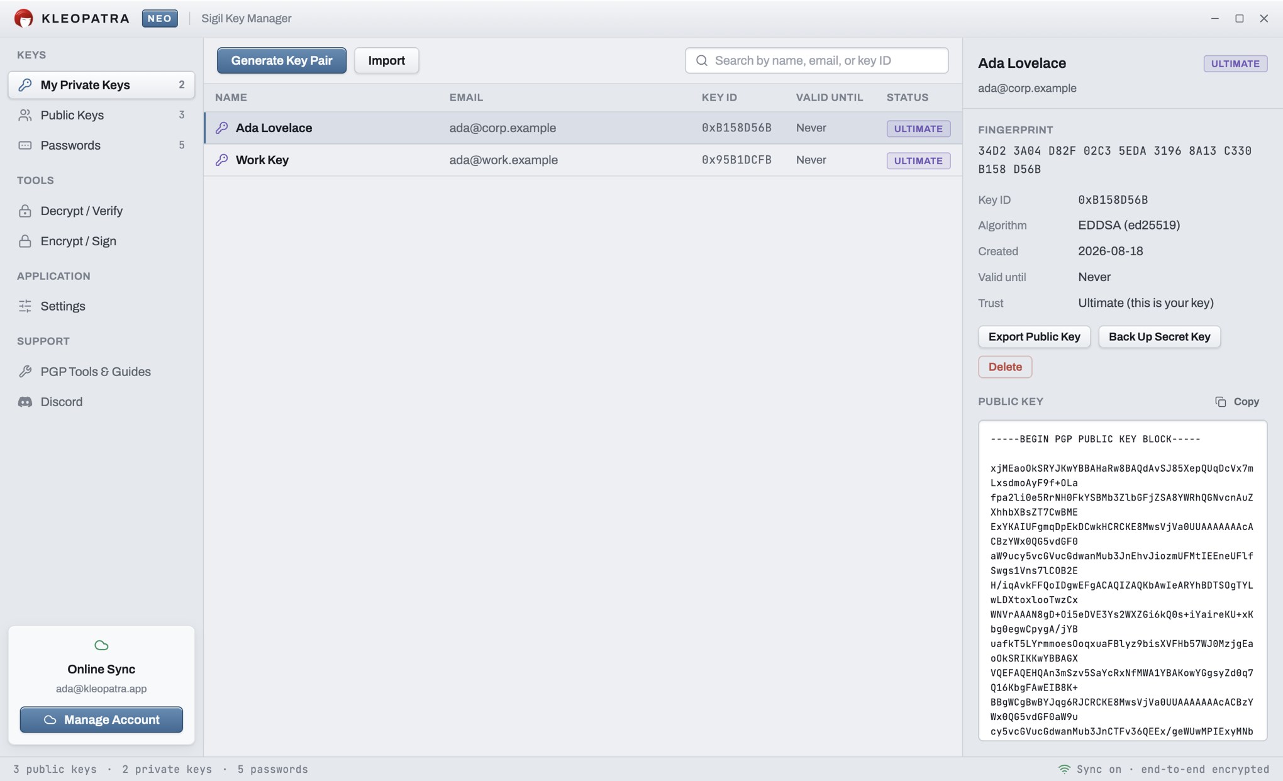
Task: Select ada@work.example email cell
Action: click(503, 160)
